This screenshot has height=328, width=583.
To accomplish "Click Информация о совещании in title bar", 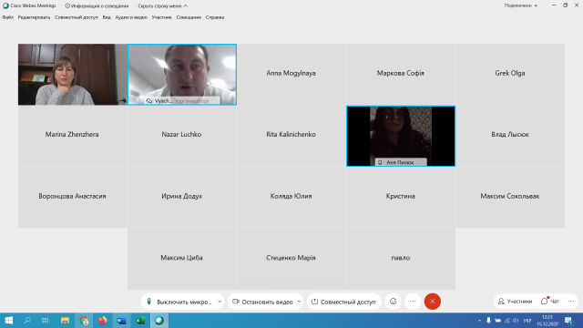I will (97, 6).
